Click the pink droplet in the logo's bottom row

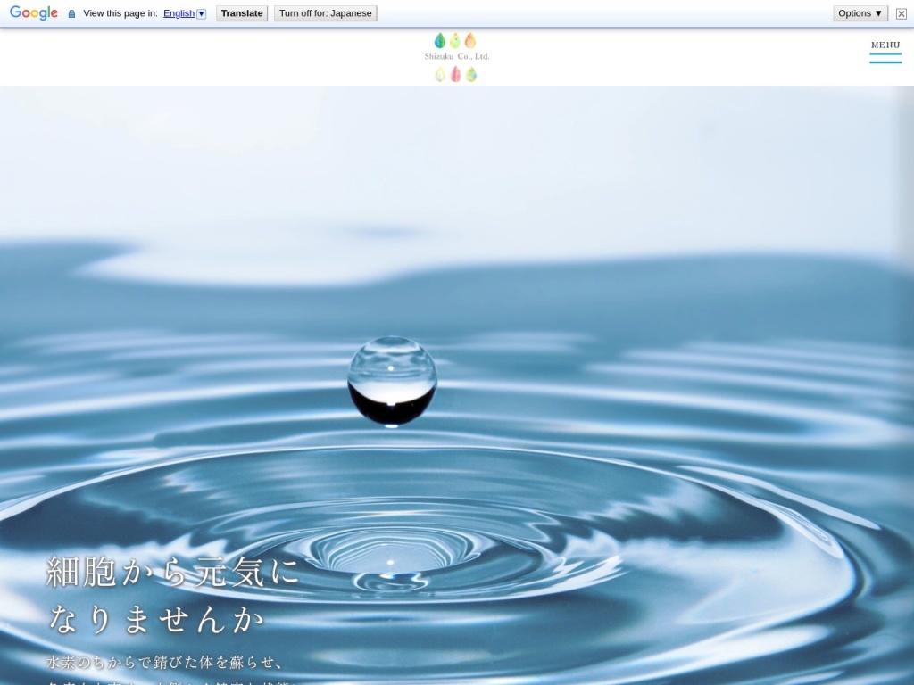click(455, 74)
